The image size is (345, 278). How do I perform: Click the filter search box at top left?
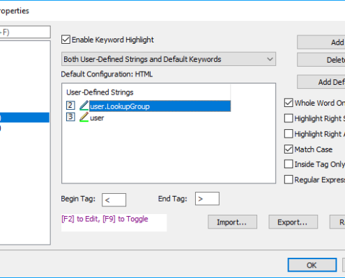coord(25,32)
